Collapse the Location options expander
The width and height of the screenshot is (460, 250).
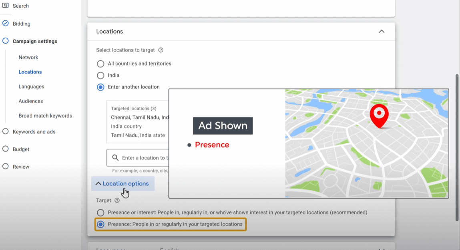click(123, 184)
